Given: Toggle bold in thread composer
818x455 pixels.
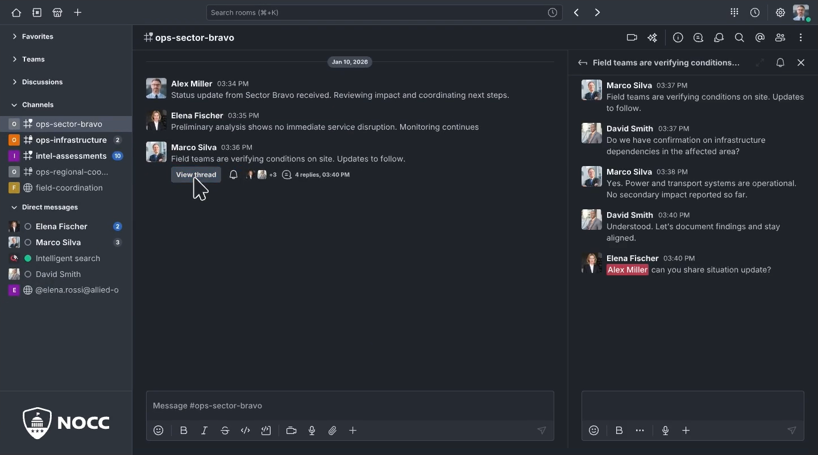Looking at the screenshot, I should coord(619,431).
